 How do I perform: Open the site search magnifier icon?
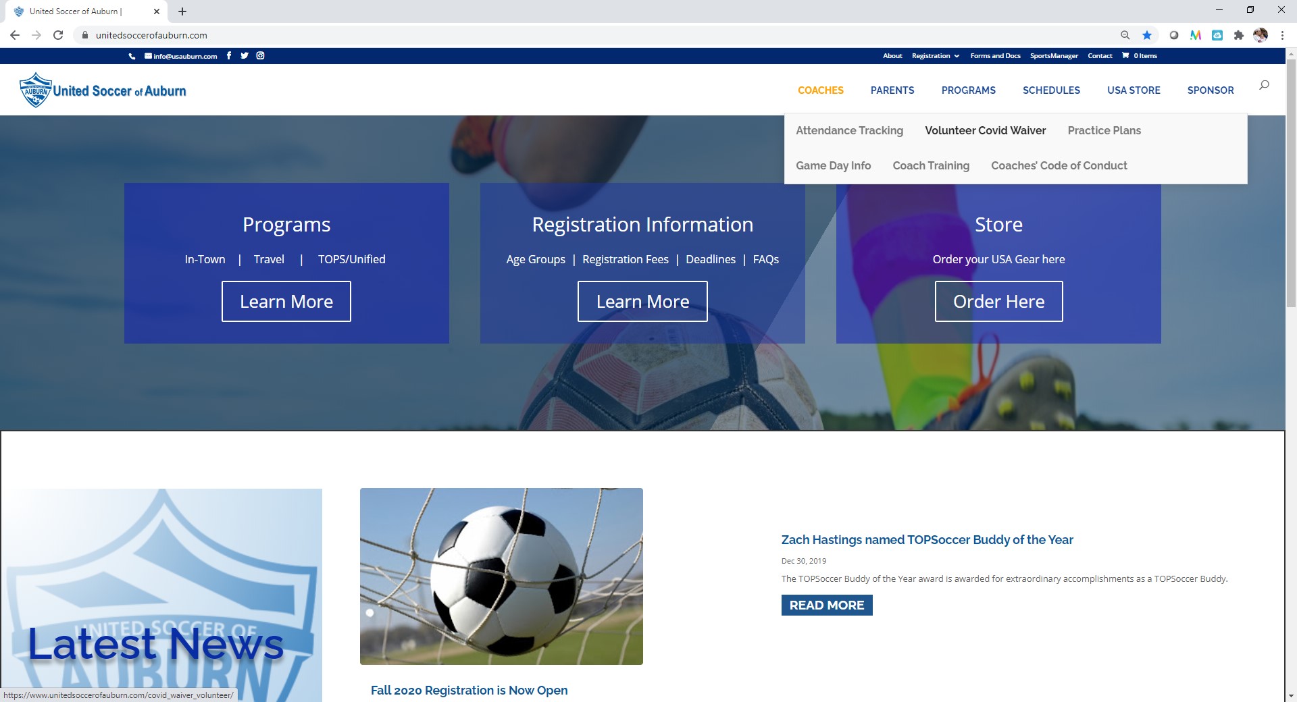point(1264,85)
